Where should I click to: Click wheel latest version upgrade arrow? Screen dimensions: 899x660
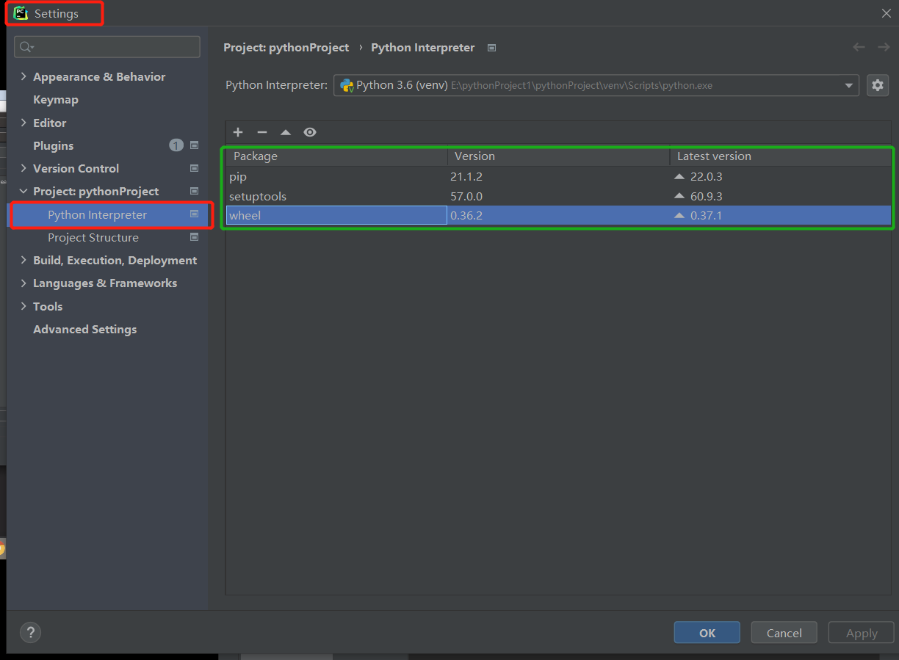(679, 216)
